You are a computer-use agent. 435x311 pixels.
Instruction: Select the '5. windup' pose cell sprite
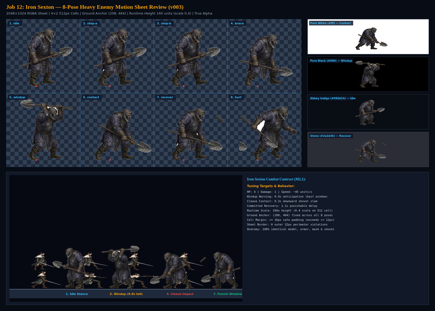tap(47, 130)
